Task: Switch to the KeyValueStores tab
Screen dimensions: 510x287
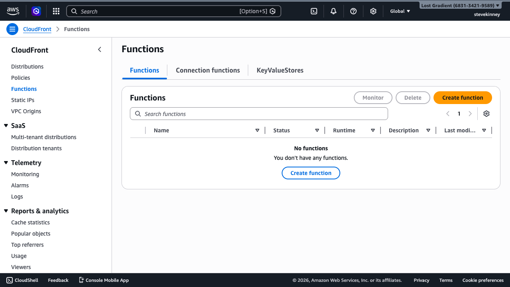Action: [x=280, y=70]
